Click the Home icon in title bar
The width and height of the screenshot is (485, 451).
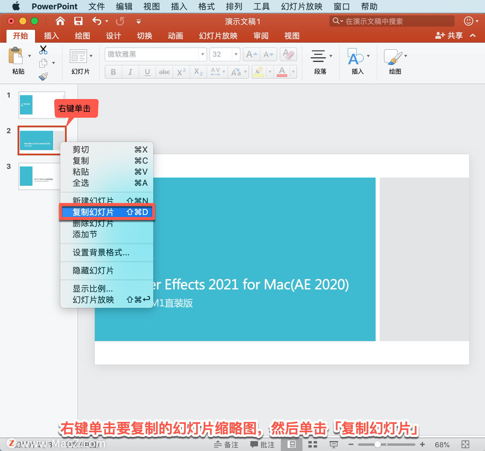point(60,21)
